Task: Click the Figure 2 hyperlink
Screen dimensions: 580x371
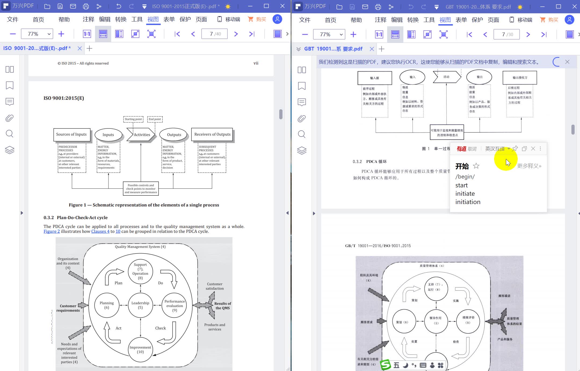Action: click(52, 231)
